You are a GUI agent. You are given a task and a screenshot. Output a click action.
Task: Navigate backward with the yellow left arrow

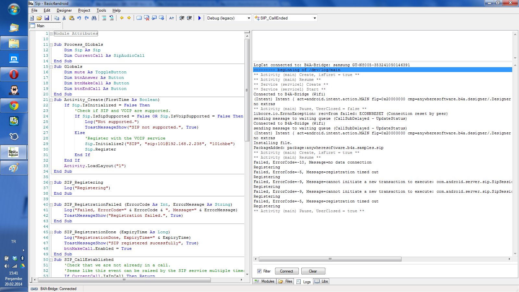pos(122,18)
